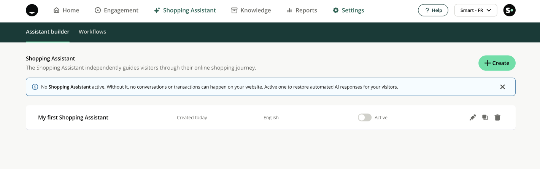Open Settings from top navigation
This screenshot has height=169, width=540.
point(348,10)
